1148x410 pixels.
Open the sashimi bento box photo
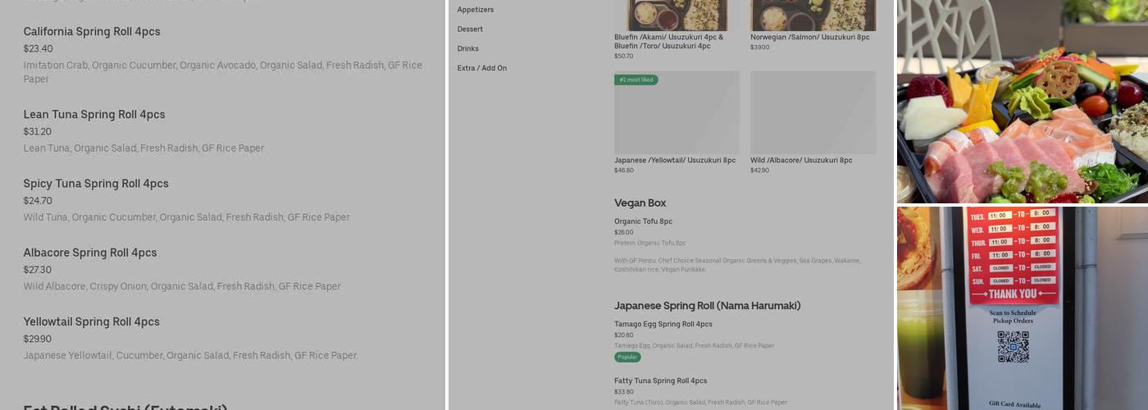pos(1022,102)
